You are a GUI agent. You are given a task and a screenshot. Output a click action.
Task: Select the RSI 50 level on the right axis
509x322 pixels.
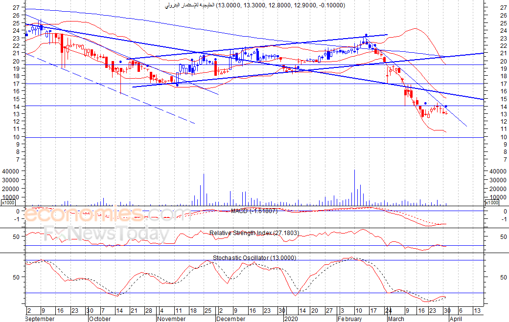pos(504,237)
